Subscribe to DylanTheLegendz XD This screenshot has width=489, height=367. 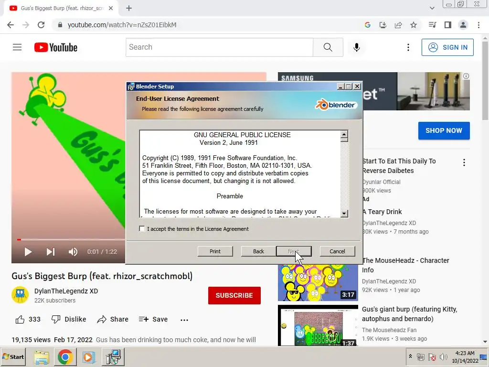click(x=234, y=295)
